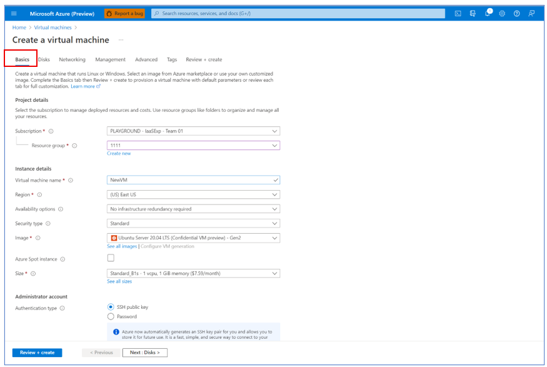Viewport: 547px width, 367px height.
Task: Show info for Image field
Action: click(38, 238)
